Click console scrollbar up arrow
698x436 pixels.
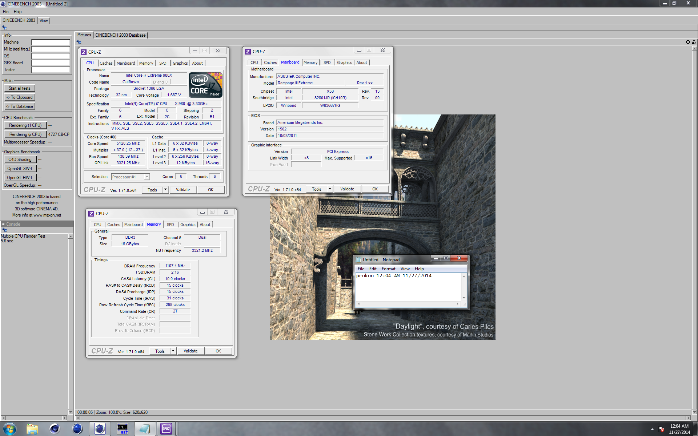pyautogui.click(x=71, y=237)
